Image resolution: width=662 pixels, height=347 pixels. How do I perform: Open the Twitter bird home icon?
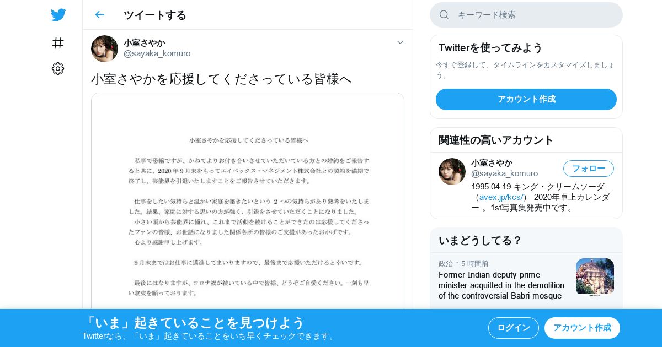click(x=58, y=15)
